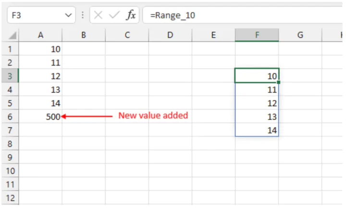The height and width of the screenshot is (208, 346).
Task: Click the Select All corner triangle
Action: pyautogui.click(x=12, y=35)
